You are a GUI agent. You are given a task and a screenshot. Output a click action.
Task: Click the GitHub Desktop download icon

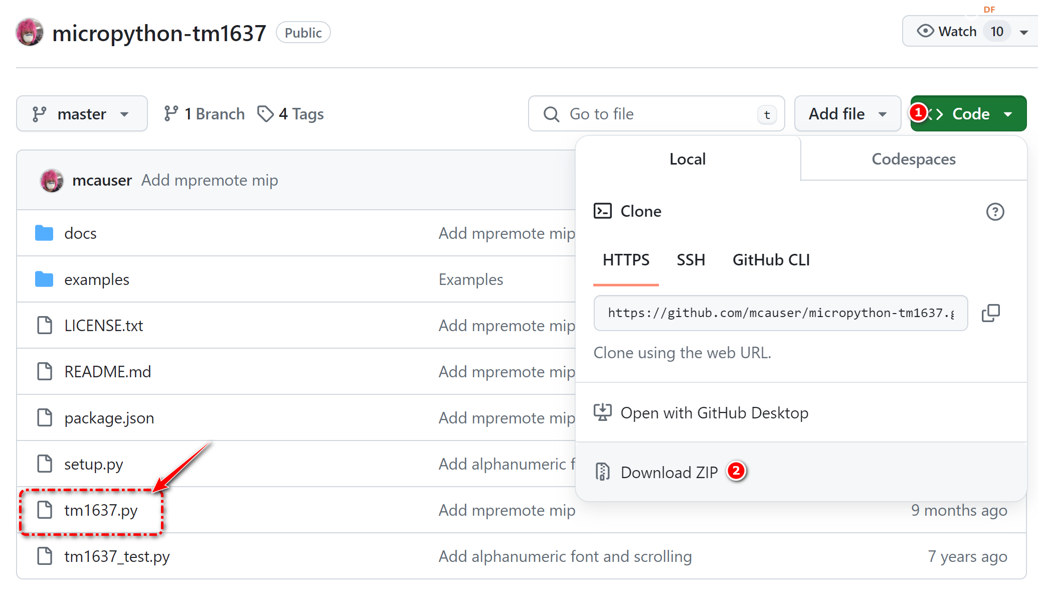coord(602,413)
